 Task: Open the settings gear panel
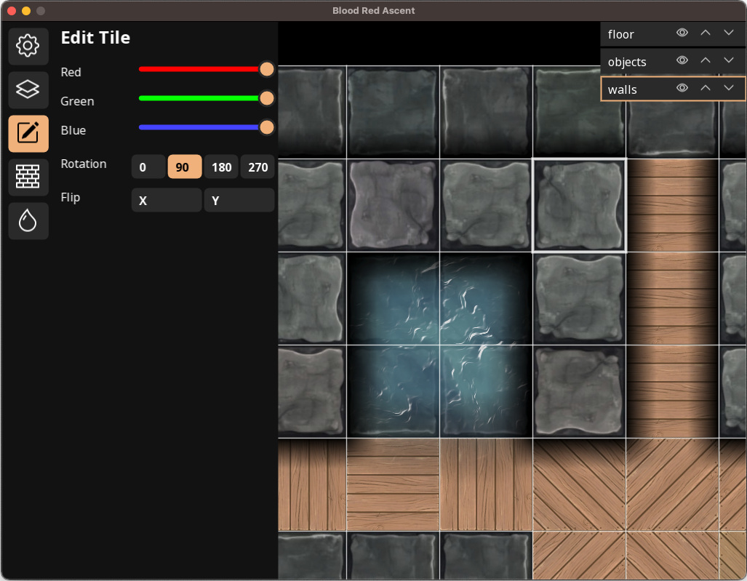point(28,46)
